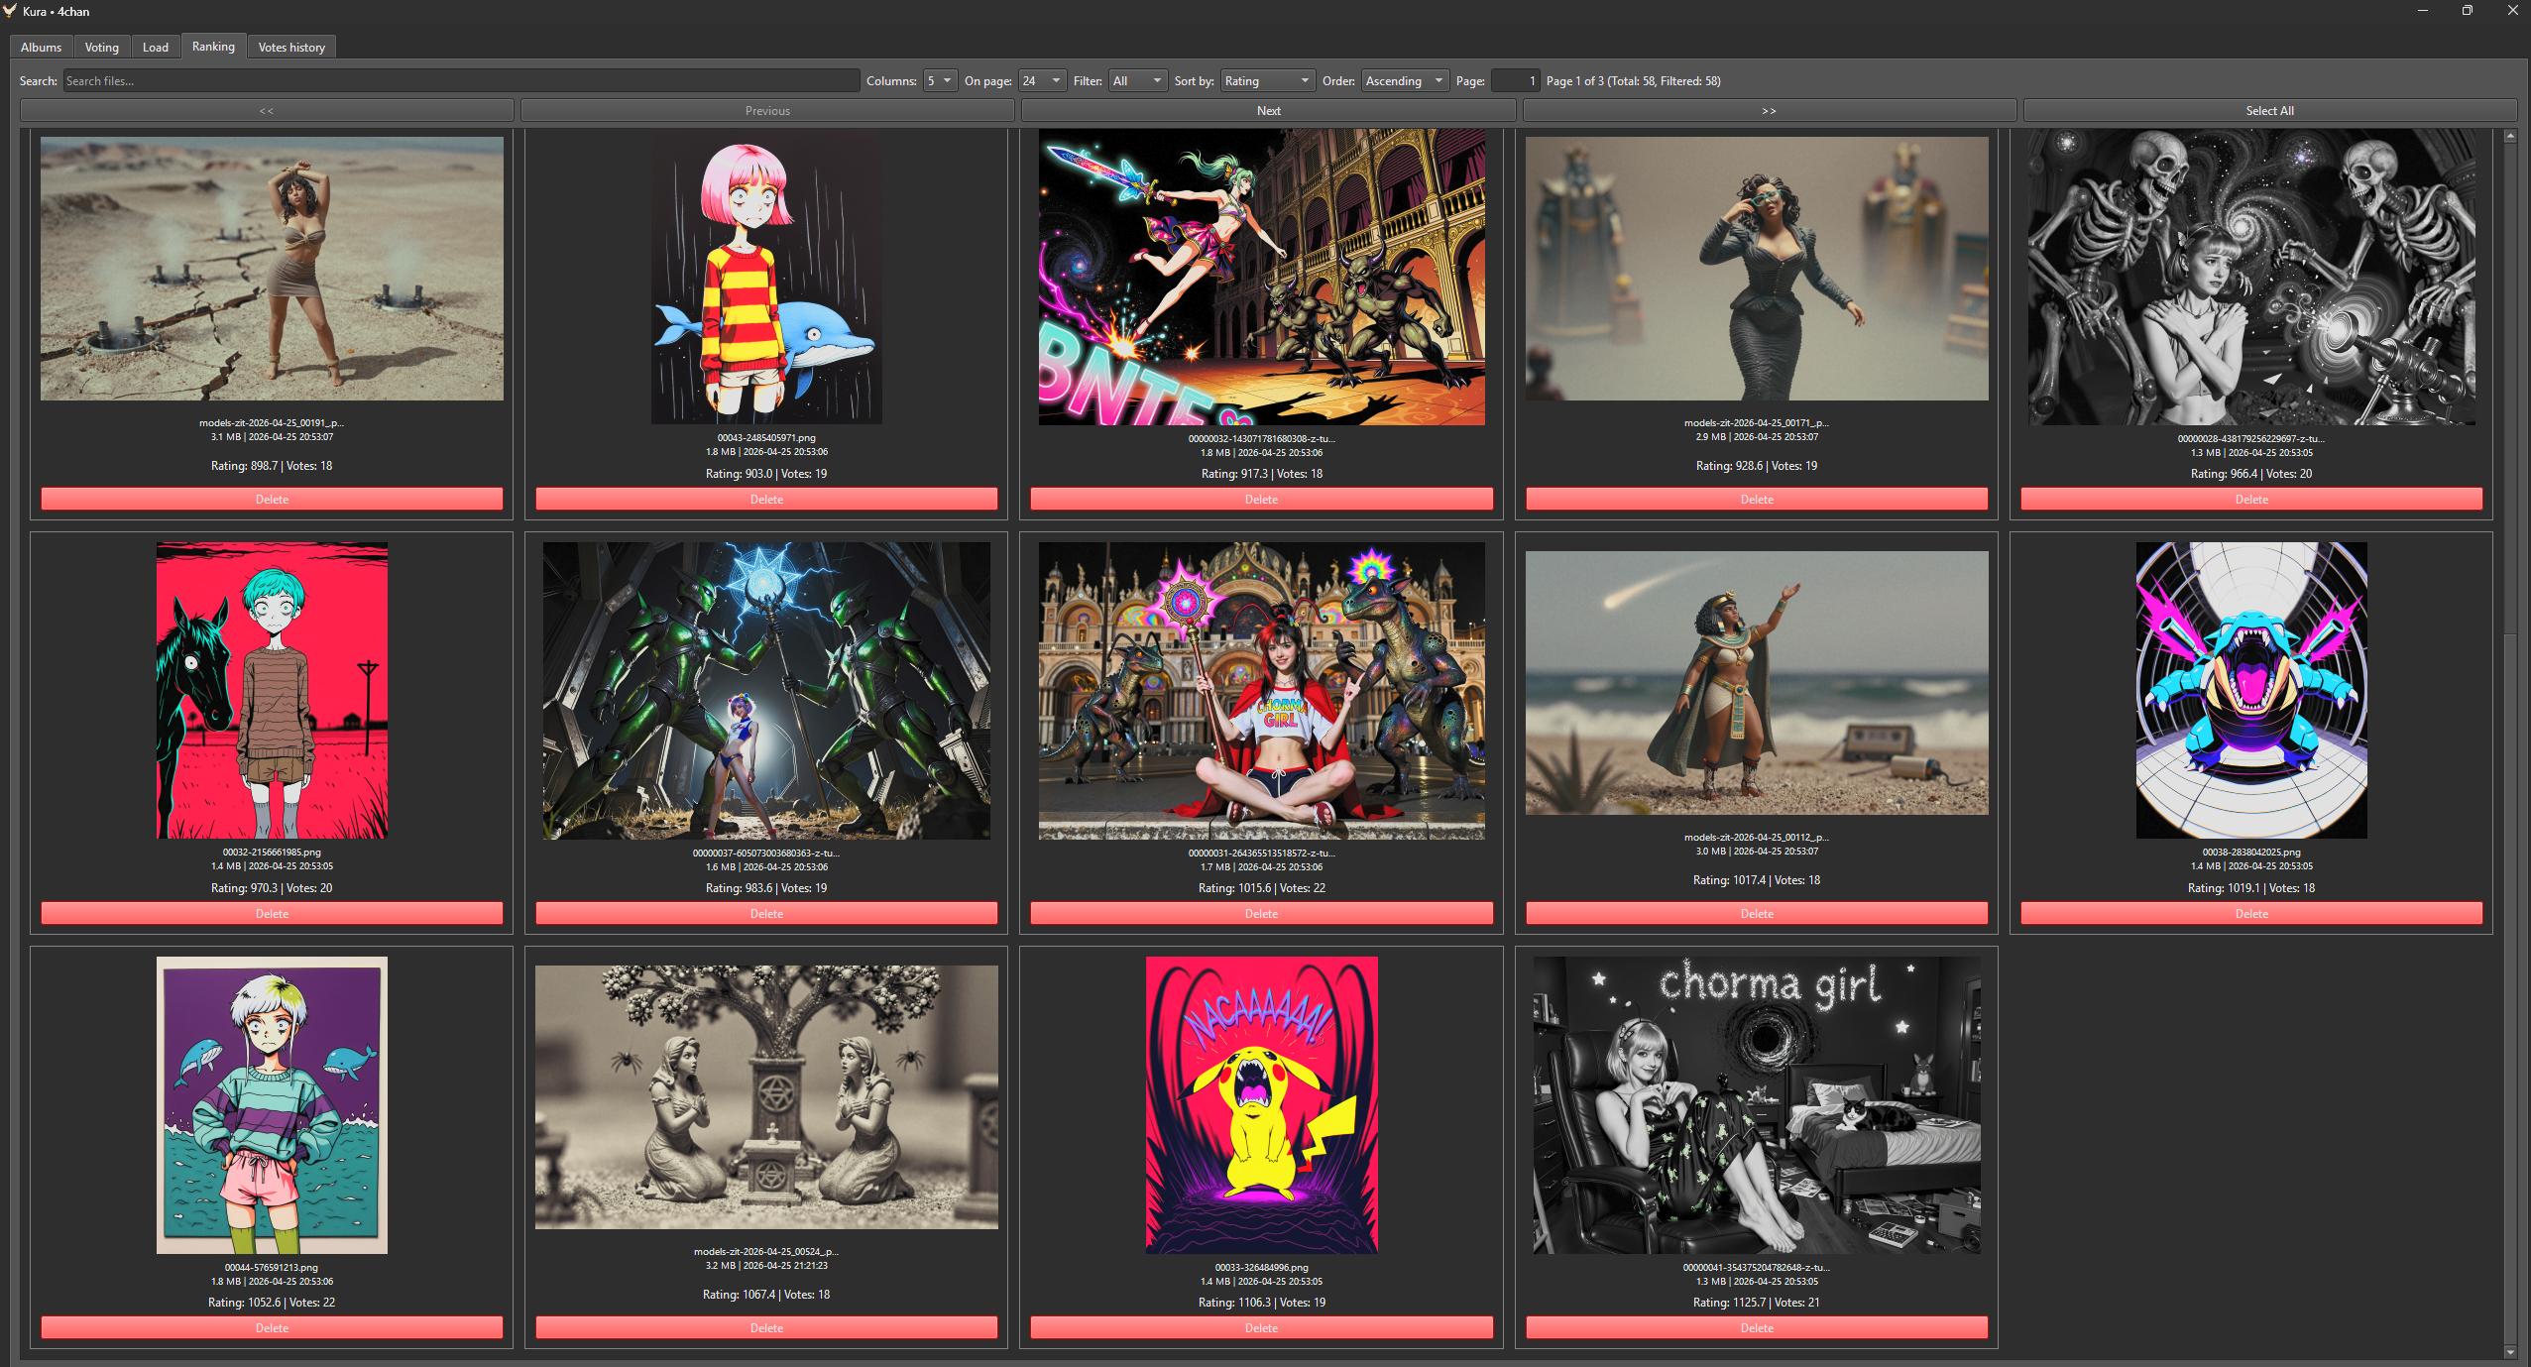The image size is (2531, 1367).
Task: Jump to last page with >> button
Action: 1768,111
